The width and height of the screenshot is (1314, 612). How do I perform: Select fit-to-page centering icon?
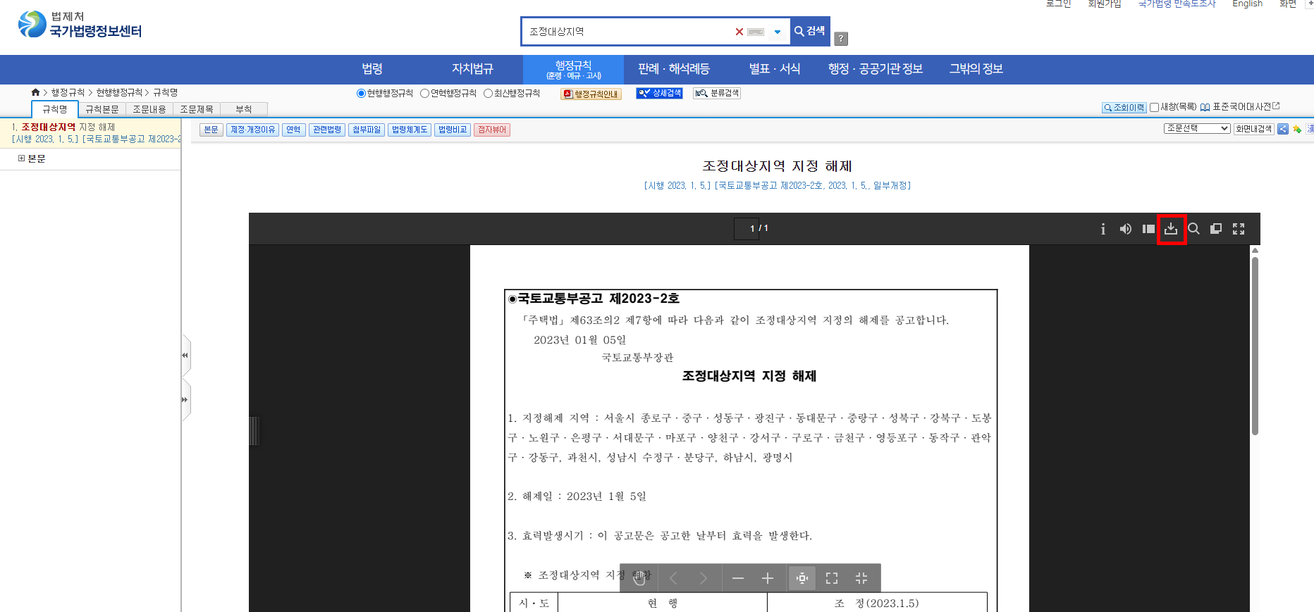802,578
